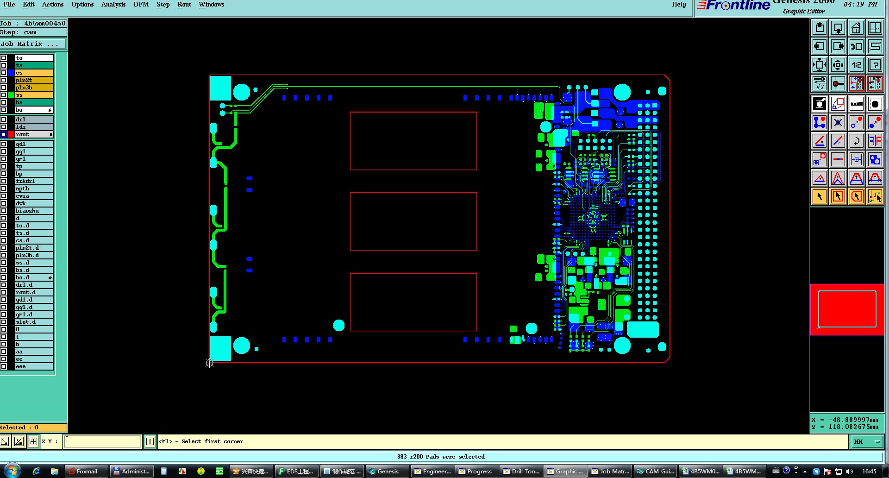Viewport: 889px width, 478px height.
Task: Open the File menu
Action: tap(9, 5)
